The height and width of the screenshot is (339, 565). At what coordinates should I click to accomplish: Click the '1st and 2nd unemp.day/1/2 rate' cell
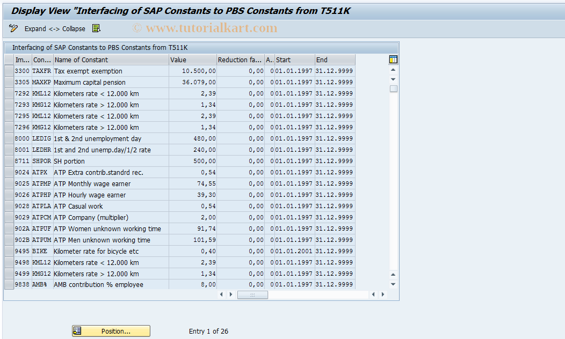point(111,150)
